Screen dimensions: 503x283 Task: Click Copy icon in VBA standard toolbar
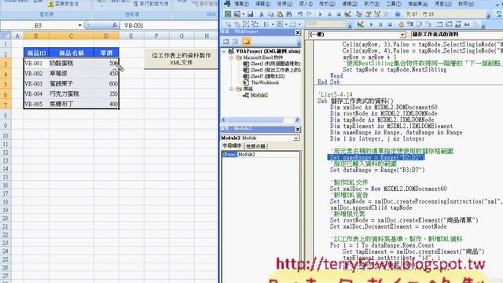[x=270, y=14]
